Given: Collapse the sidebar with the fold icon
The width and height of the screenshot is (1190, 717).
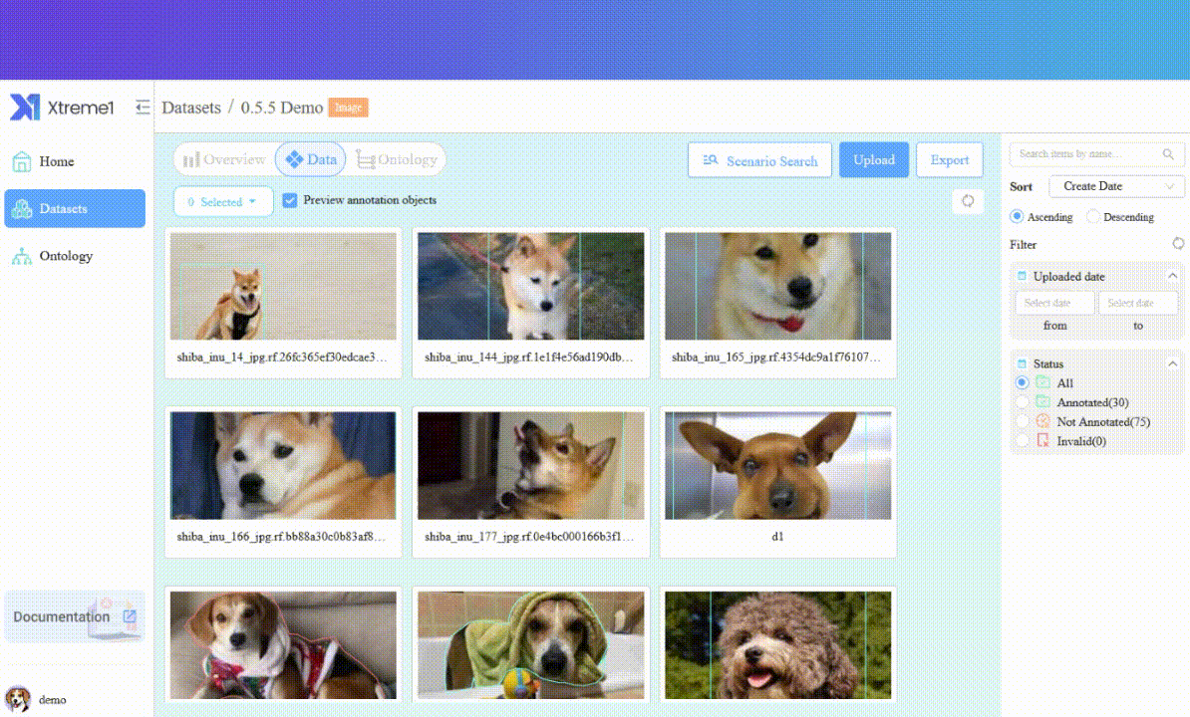Looking at the screenshot, I should [x=144, y=108].
